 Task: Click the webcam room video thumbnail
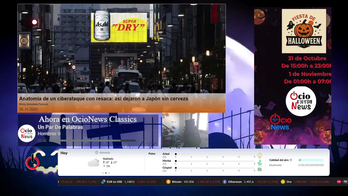[x=185, y=130]
